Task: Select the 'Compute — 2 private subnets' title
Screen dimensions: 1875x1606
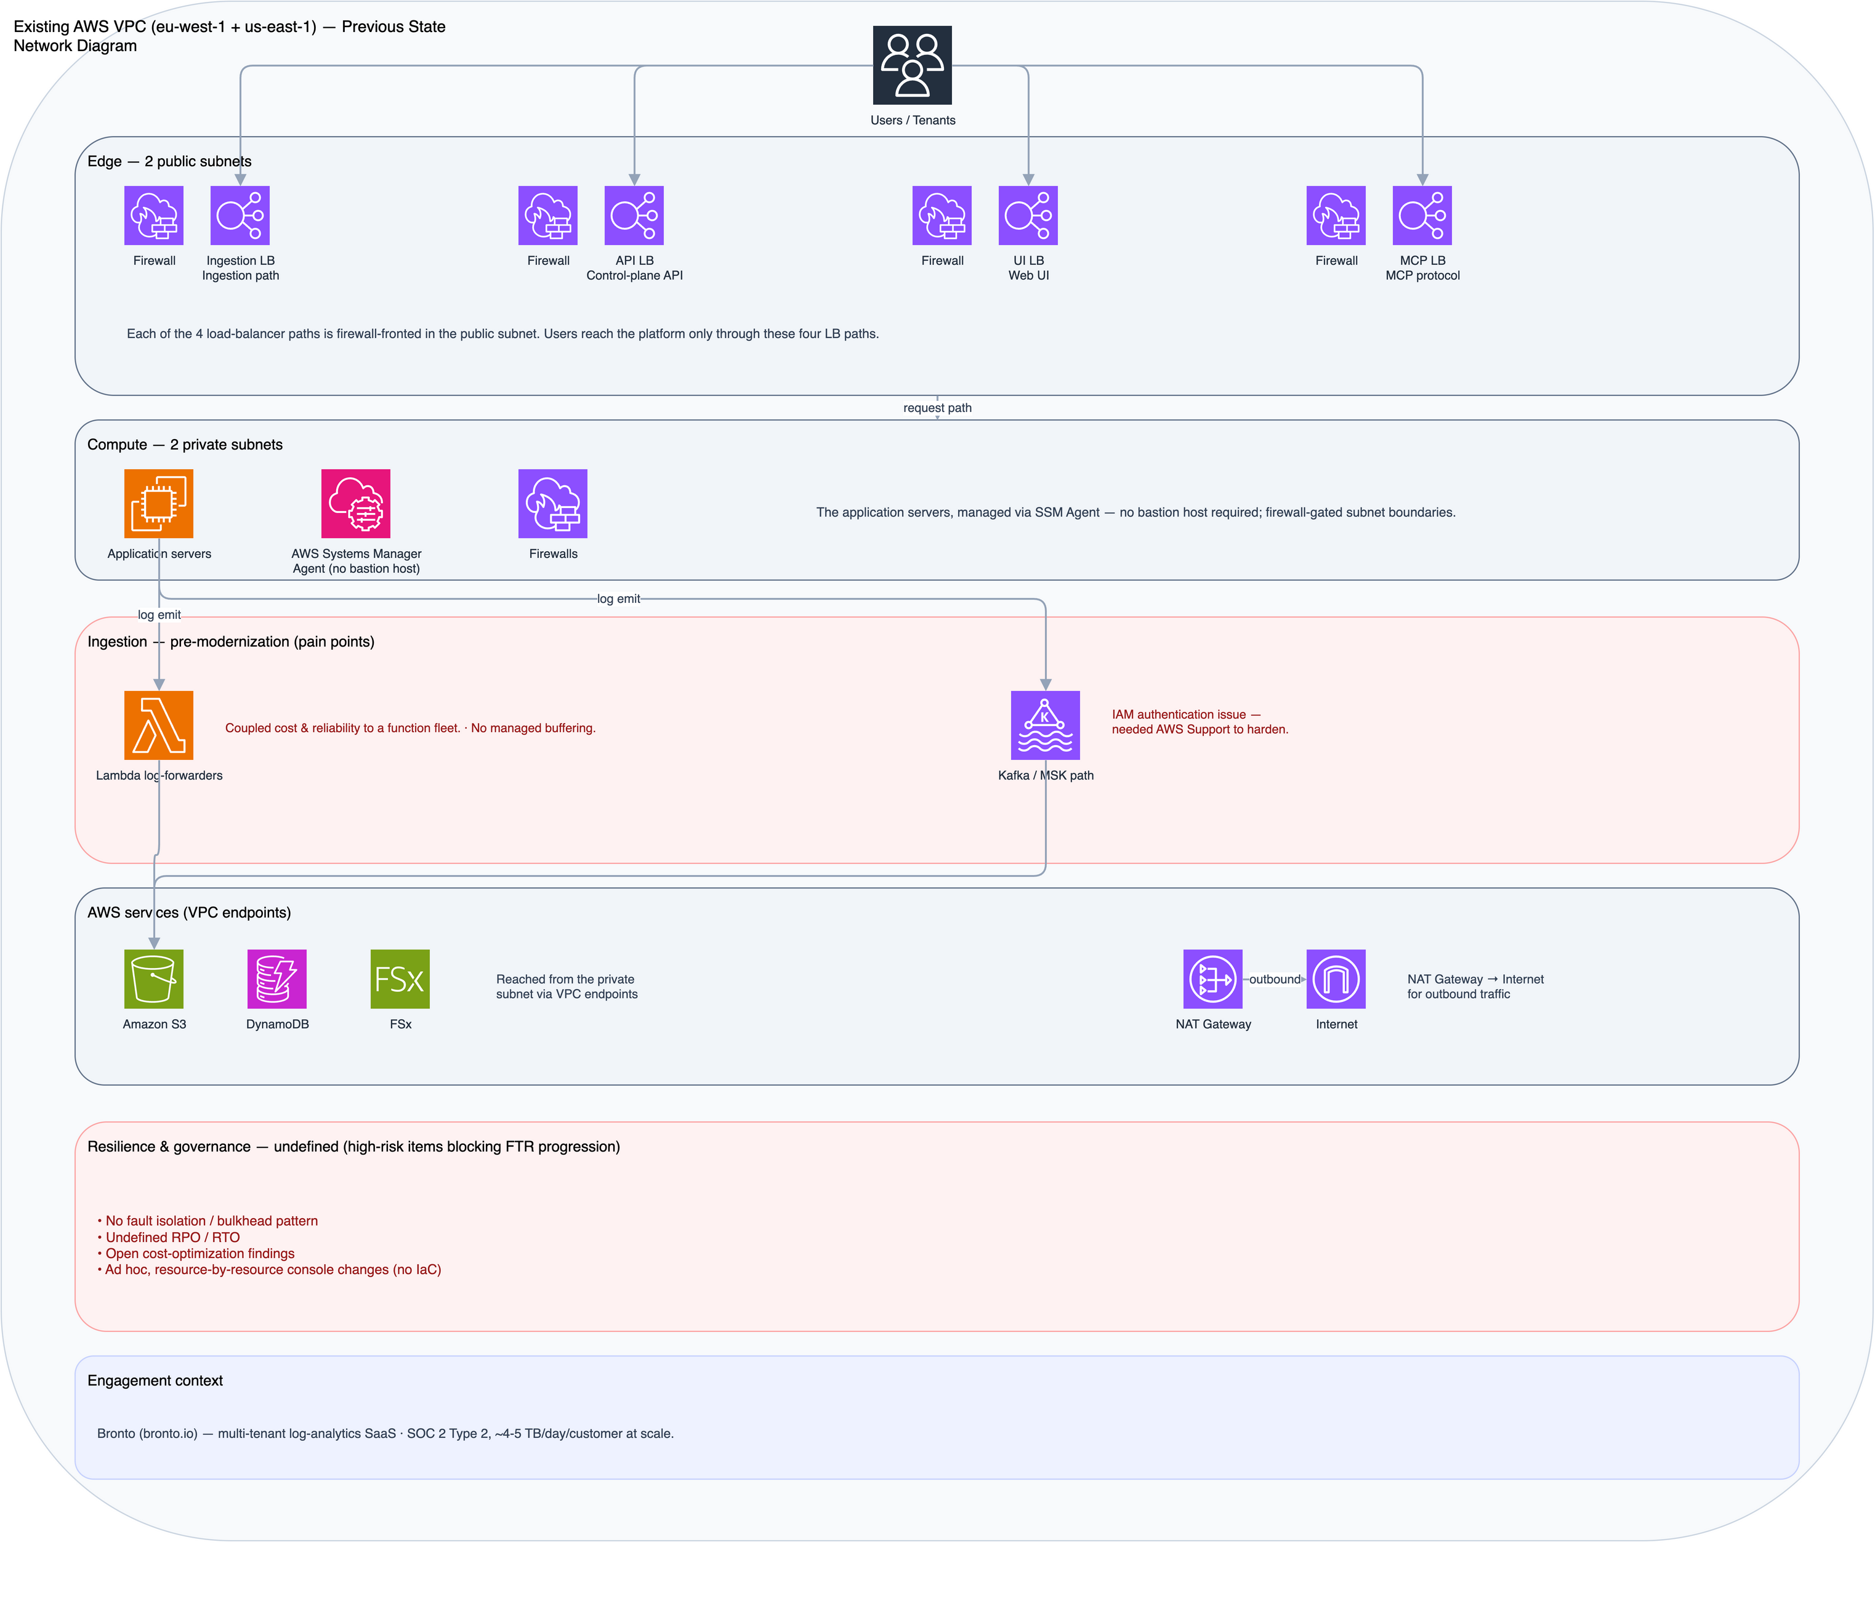Action: click(185, 444)
